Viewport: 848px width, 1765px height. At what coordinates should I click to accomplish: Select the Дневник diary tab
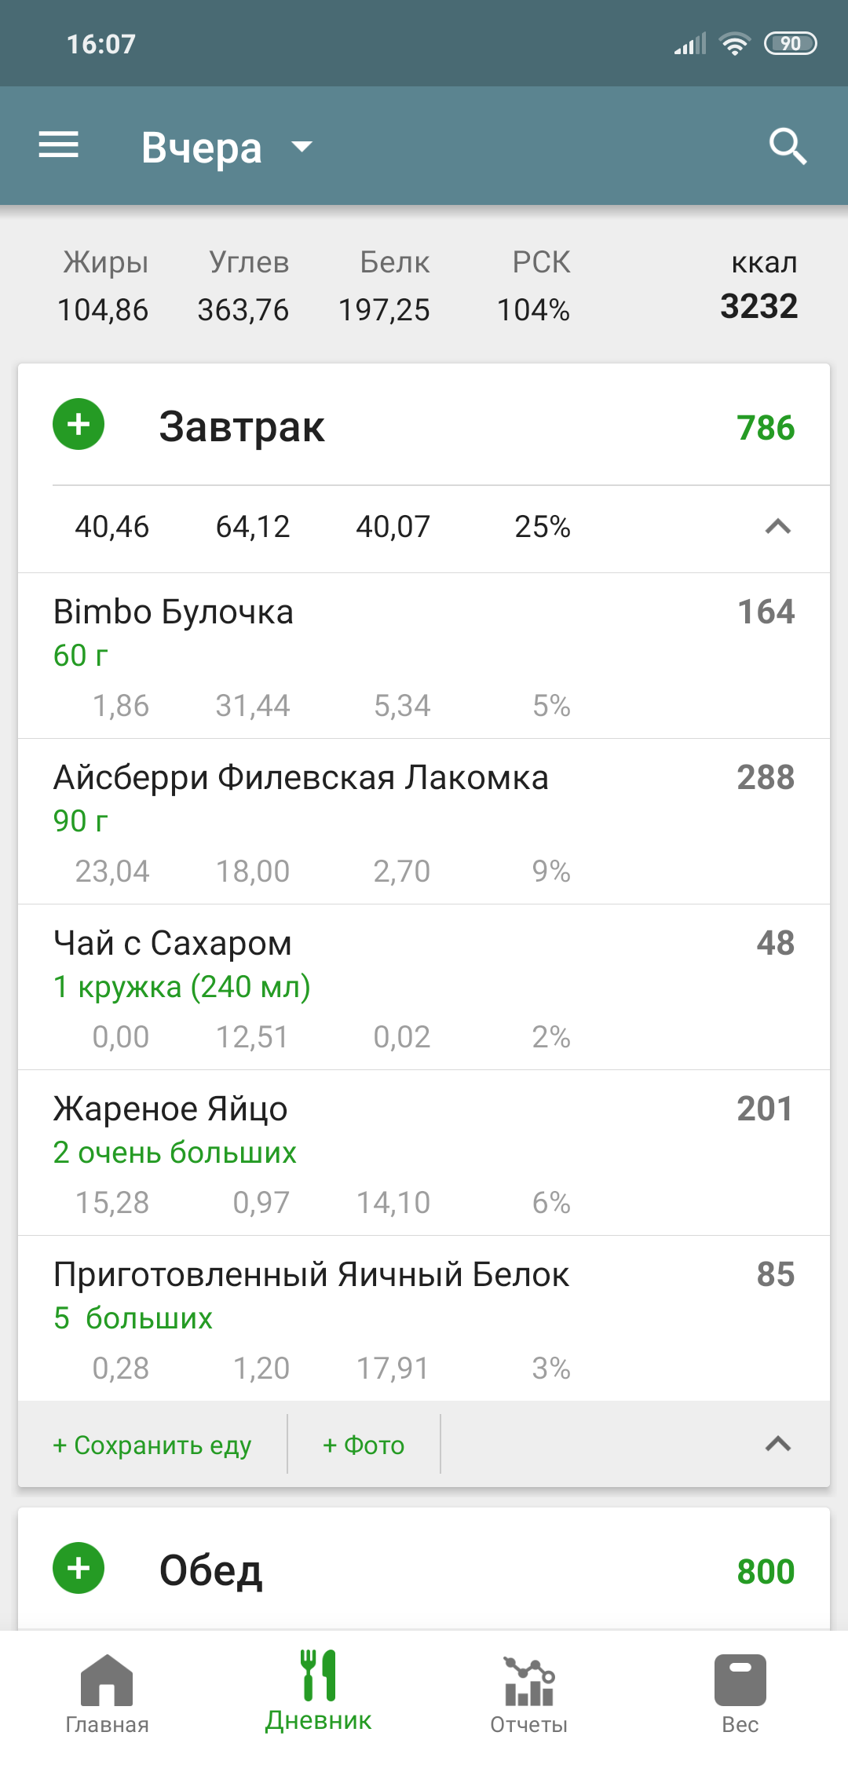[318, 1693]
